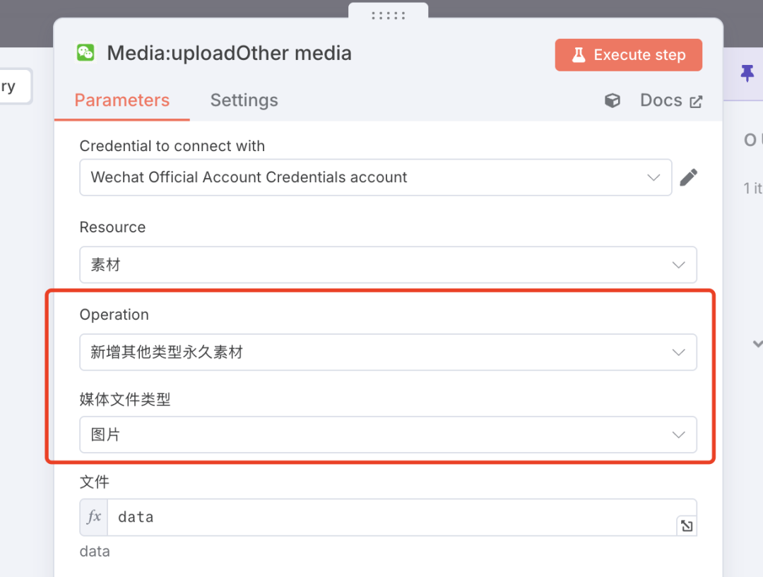763x577 pixels.
Task: Click the node title Media:uploadOther media
Action: click(x=229, y=53)
